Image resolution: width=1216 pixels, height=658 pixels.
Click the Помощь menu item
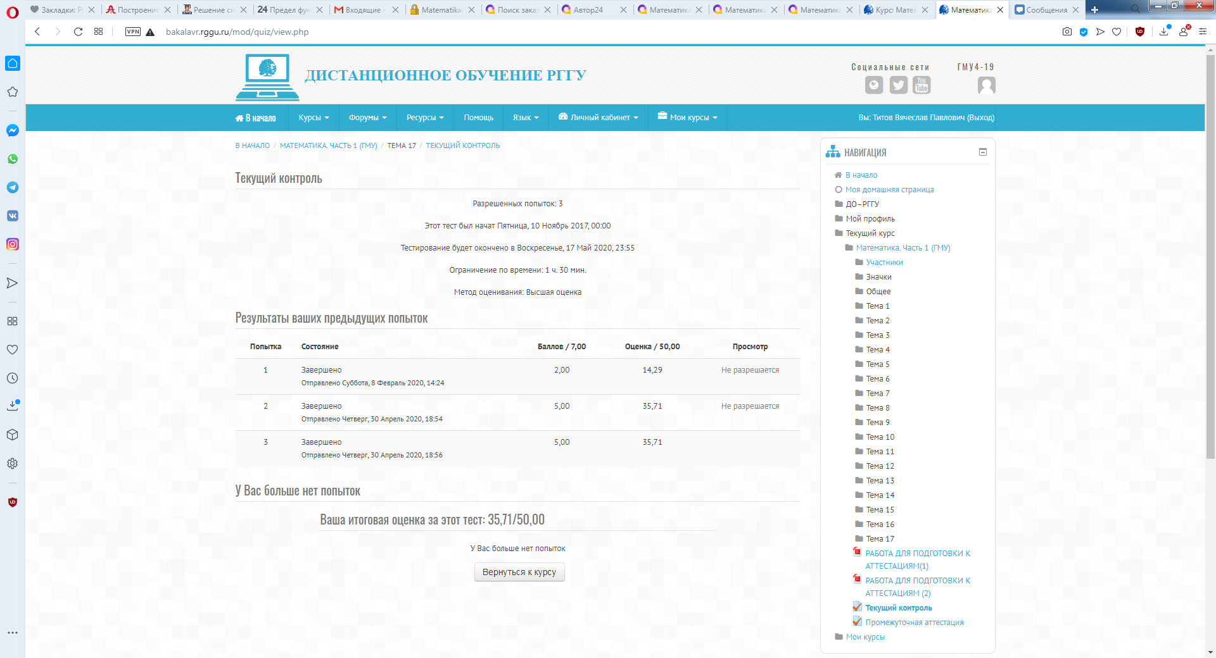click(478, 118)
